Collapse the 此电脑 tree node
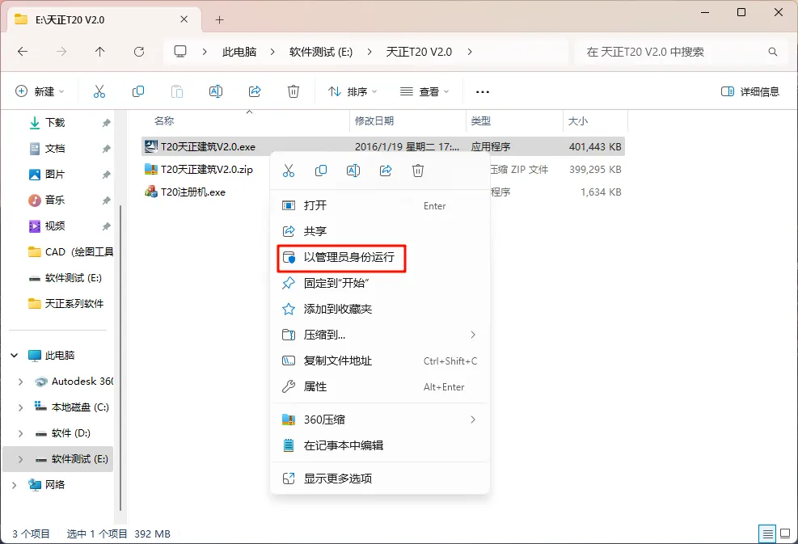 coord(15,355)
